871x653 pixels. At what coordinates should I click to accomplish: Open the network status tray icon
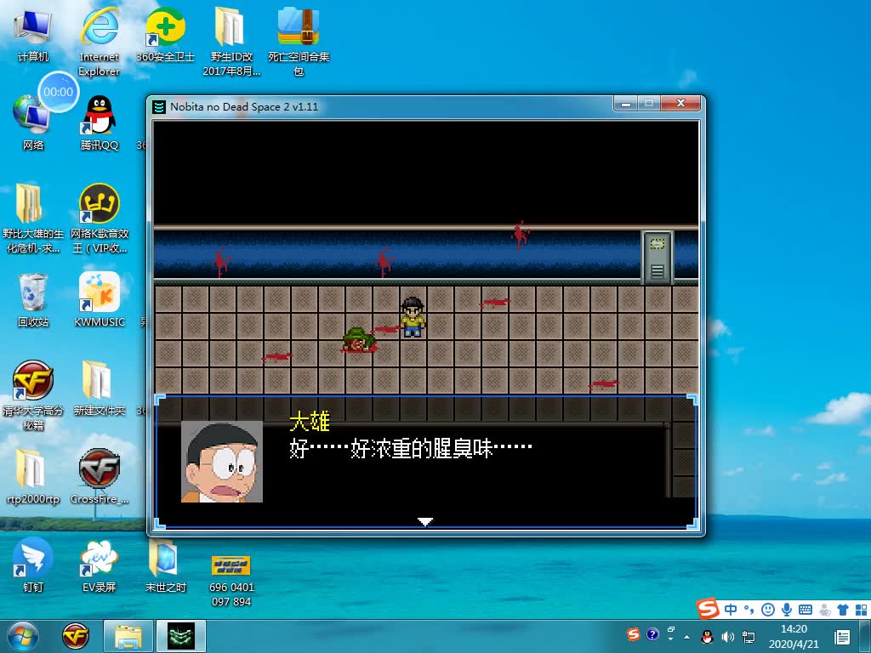click(749, 637)
